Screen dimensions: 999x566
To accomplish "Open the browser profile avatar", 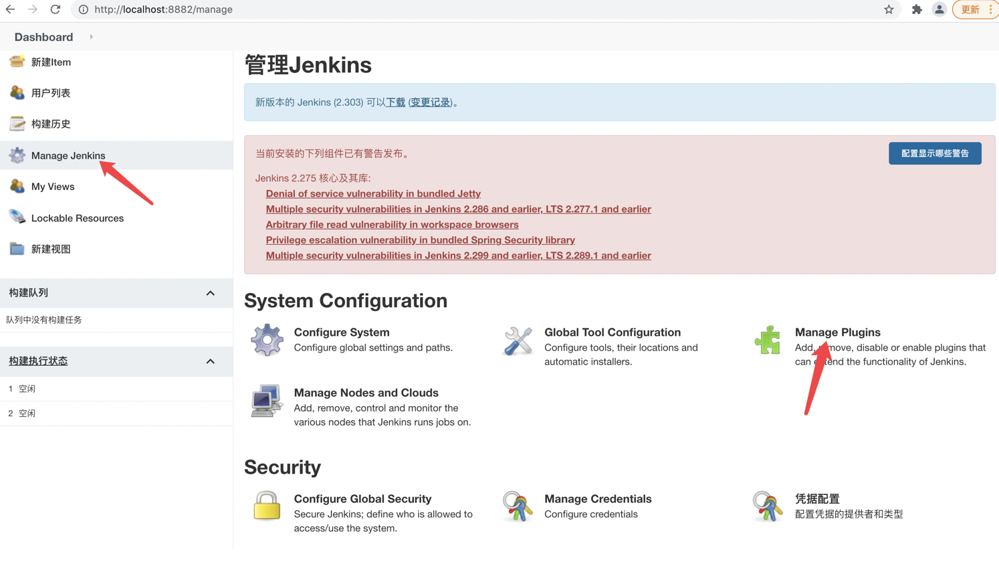I will coord(939,9).
